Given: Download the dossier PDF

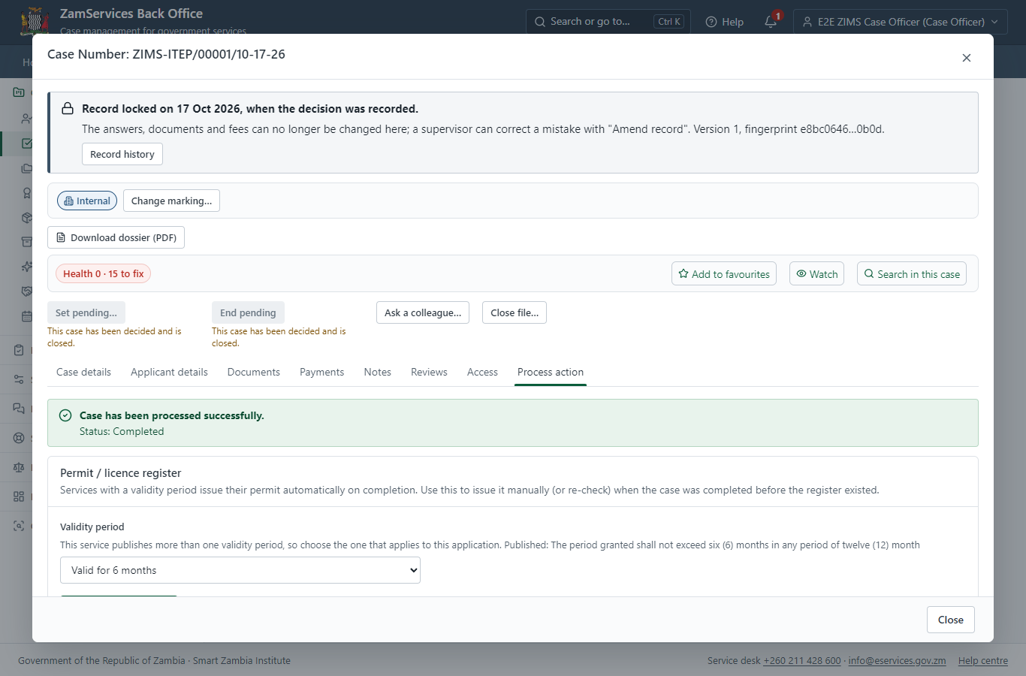Looking at the screenshot, I should tap(116, 237).
